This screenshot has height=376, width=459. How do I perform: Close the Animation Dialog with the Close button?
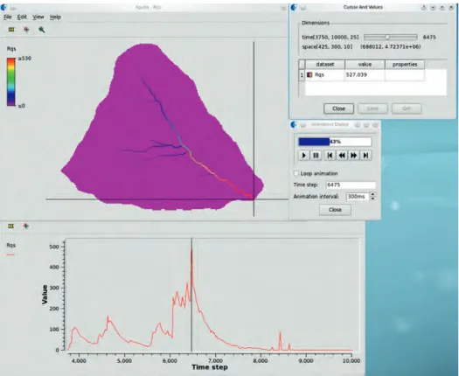[335, 210]
